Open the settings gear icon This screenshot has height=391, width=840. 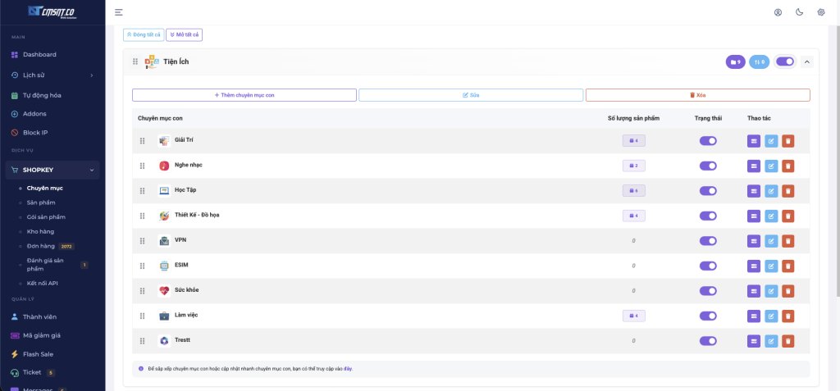click(x=821, y=12)
